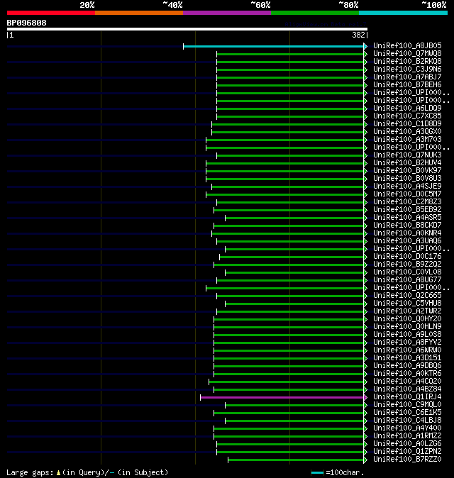
Task: Select label UniRef100_D0C176
Action: pyautogui.click(x=407, y=257)
